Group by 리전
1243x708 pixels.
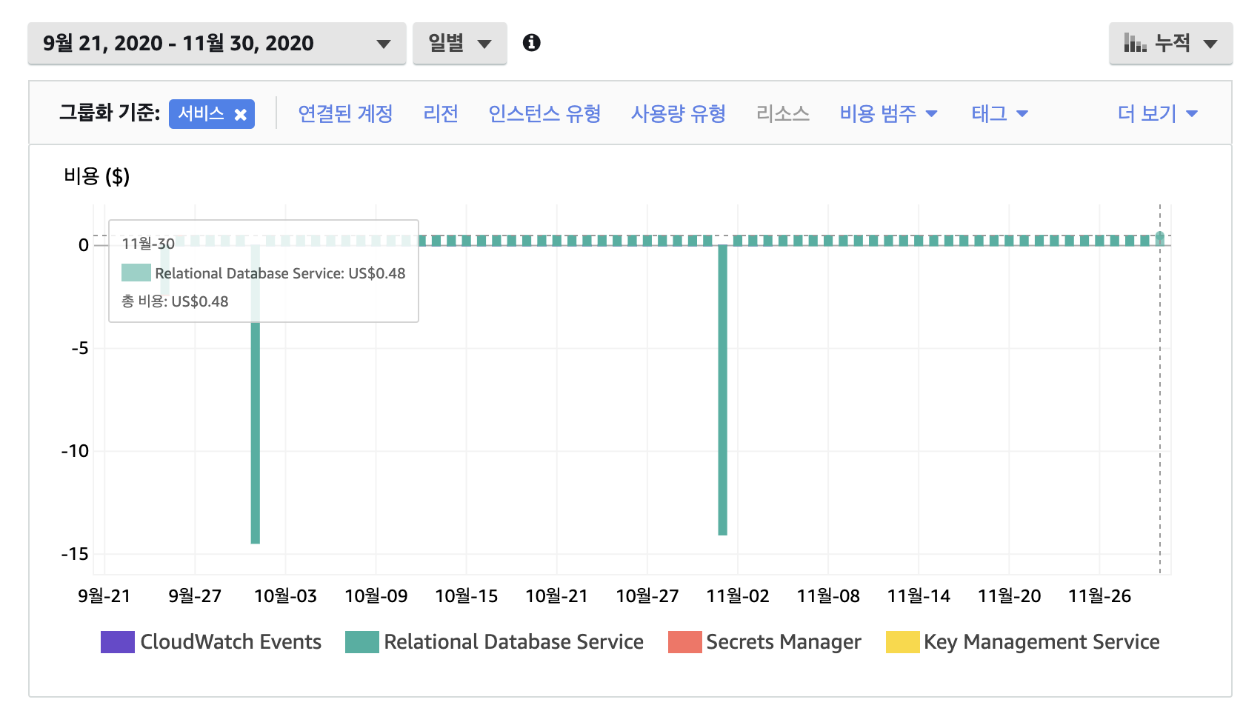pos(441,114)
